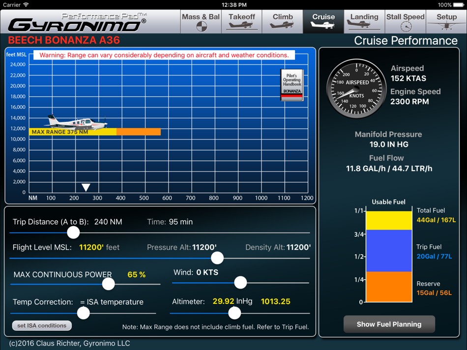Move the Flight Level MSL slider
Screen dimensions: 467x350
(217, 258)
